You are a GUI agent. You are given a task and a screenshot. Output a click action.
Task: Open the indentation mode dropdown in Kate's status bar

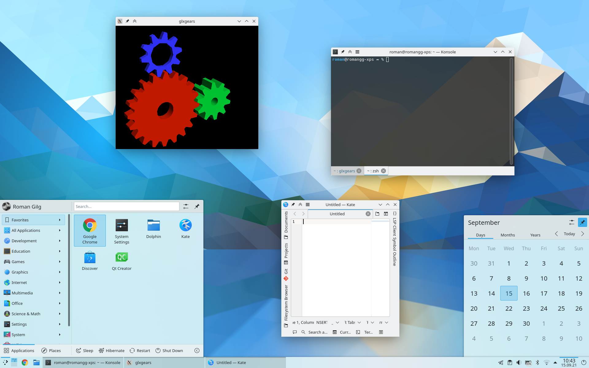point(352,322)
